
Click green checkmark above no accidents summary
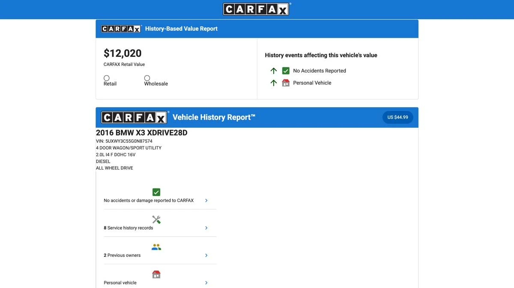pos(156,192)
